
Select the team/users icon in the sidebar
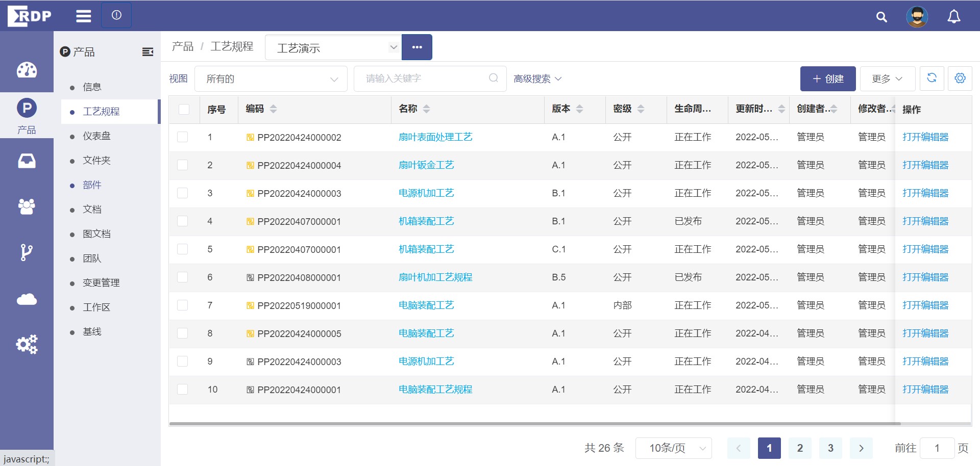(x=26, y=206)
